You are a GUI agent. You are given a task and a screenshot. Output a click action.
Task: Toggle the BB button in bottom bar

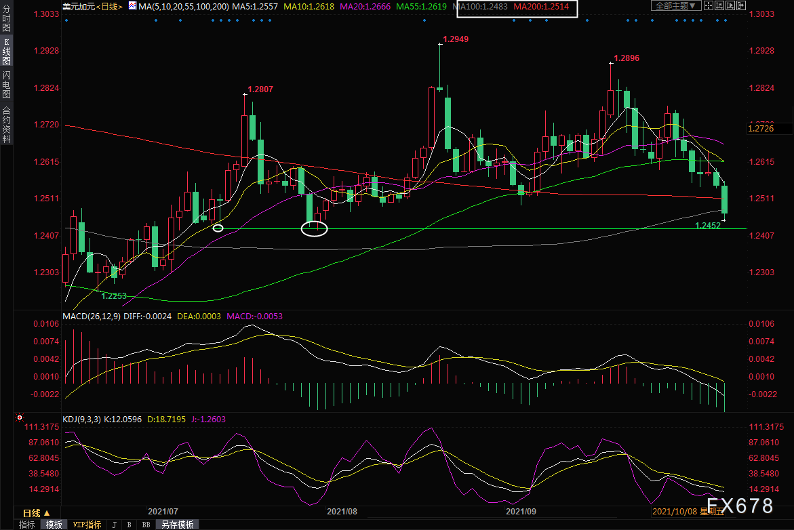pyautogui.click(x=146, y=525)
